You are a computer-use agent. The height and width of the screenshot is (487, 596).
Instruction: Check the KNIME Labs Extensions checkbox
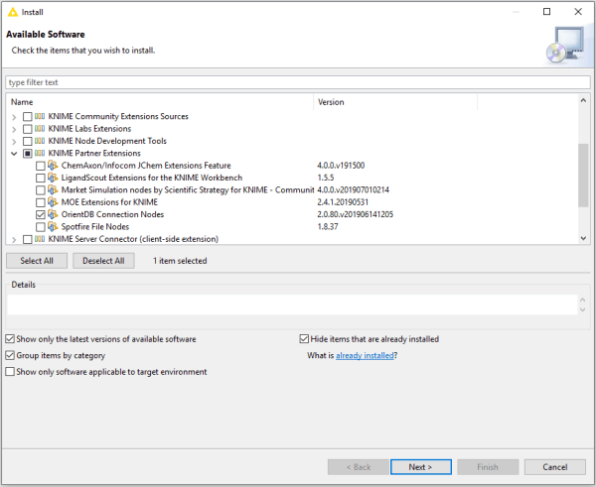28,129
